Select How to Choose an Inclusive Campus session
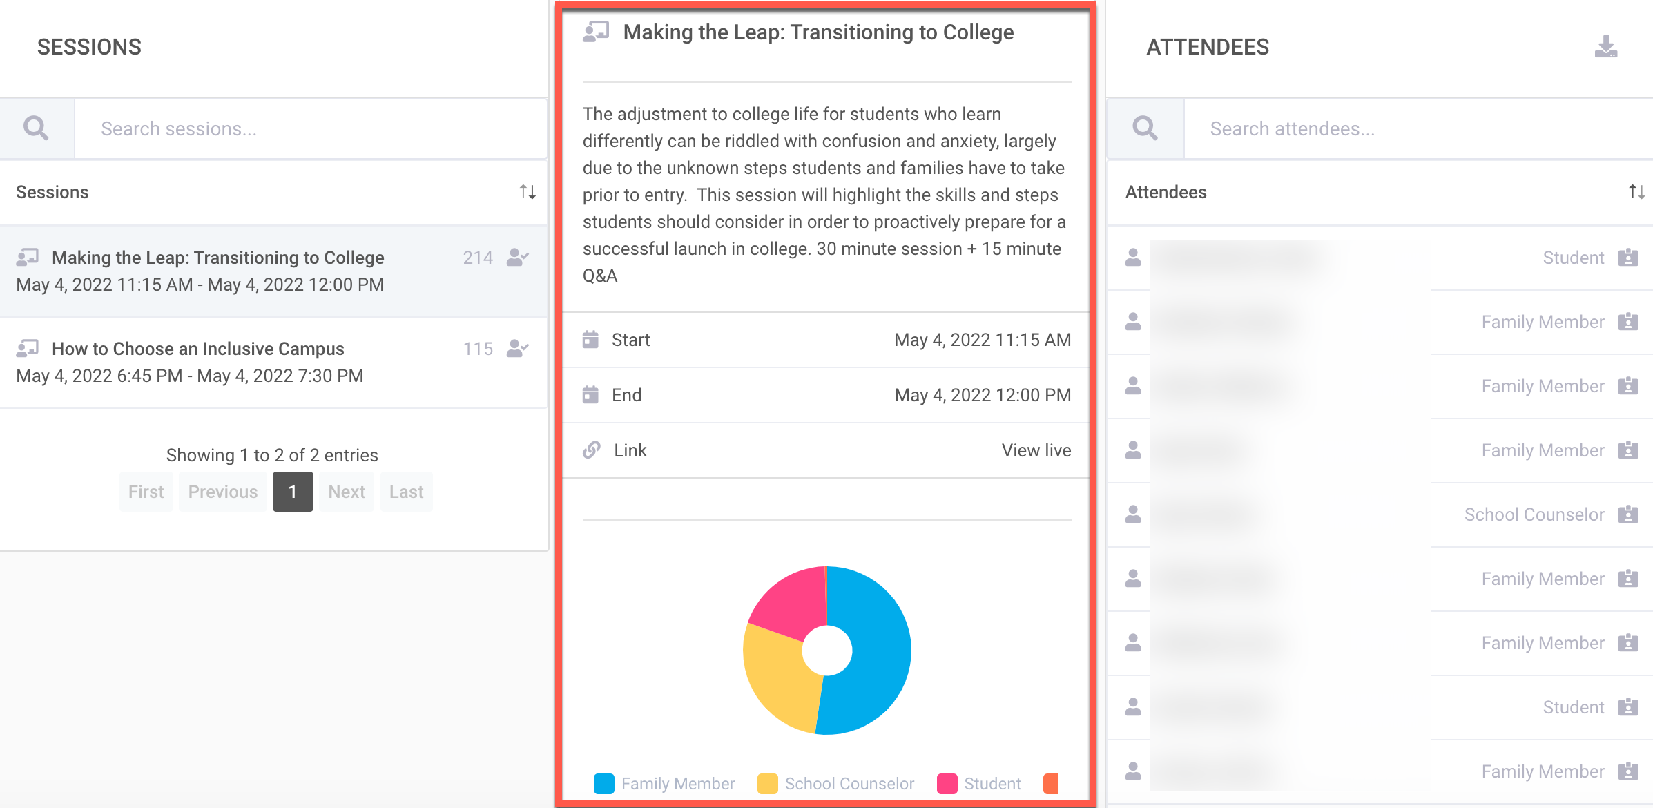 pyautogui.click(x=197, y=349)
